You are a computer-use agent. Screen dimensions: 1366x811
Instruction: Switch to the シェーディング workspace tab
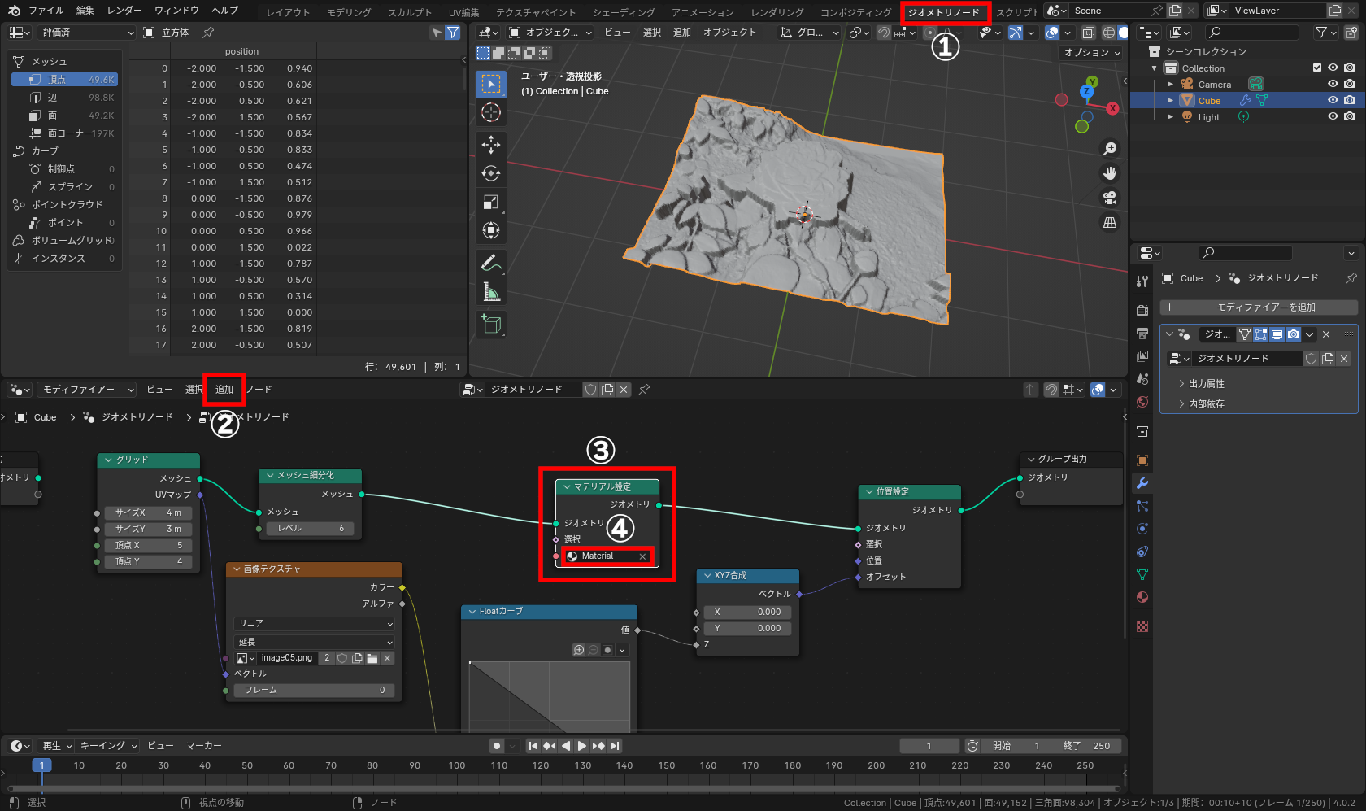coord(624,12)
